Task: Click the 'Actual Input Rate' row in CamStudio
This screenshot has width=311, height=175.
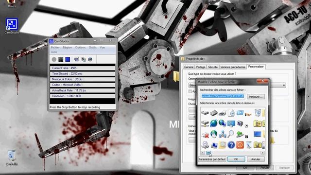Action: click(x=82, y=90)
